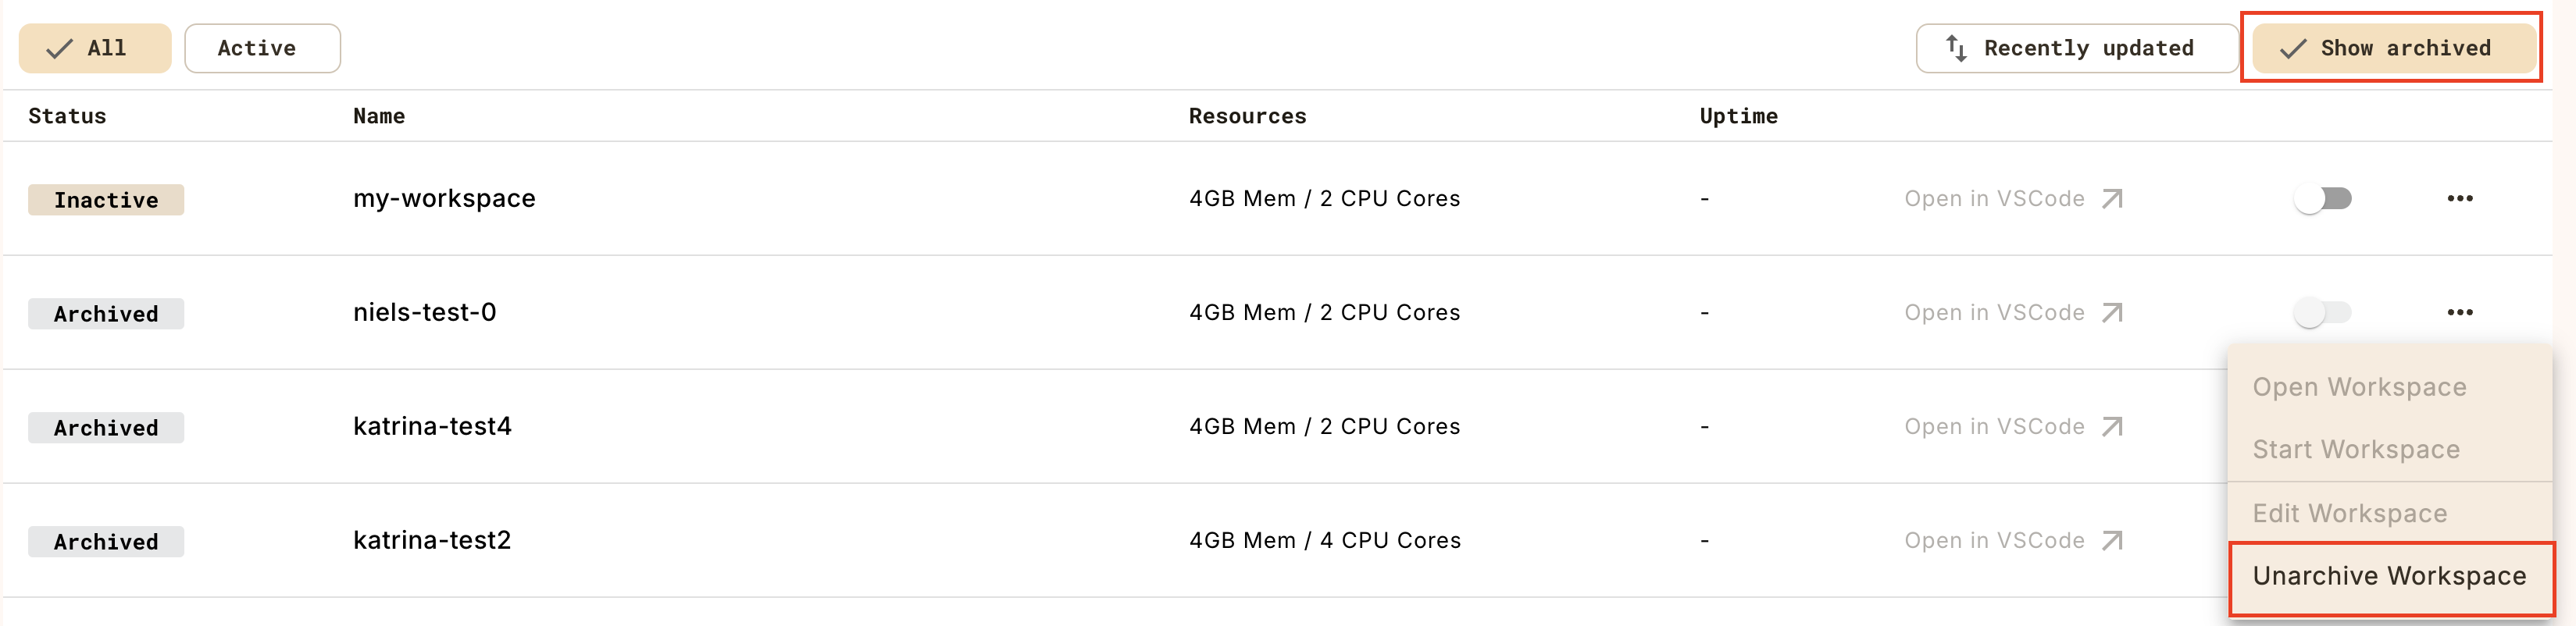Click Open Workspace in the dropdown menu
2576x626 pixels.
pos(2359,387)
